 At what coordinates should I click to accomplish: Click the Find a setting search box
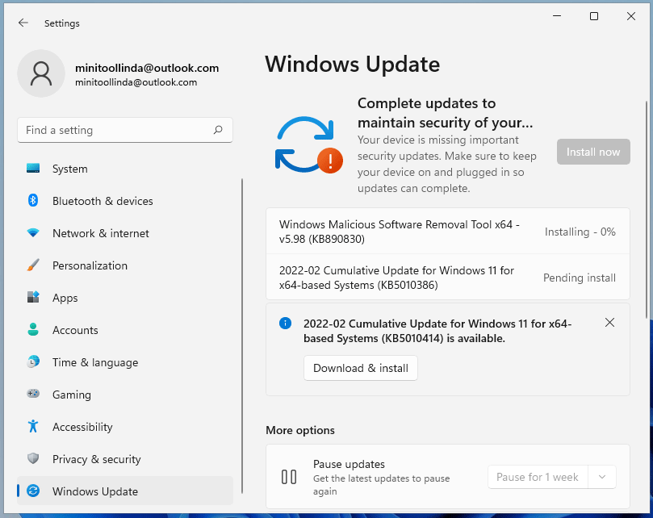coord(125,130)
